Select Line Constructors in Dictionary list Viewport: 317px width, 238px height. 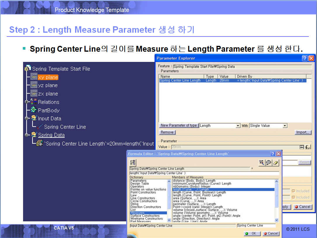[x=143, y=198]
